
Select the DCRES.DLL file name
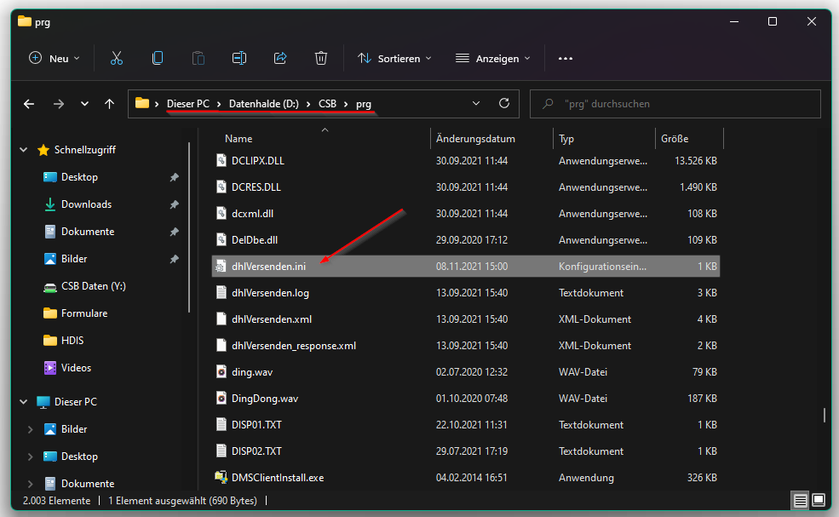click(256, 187)
